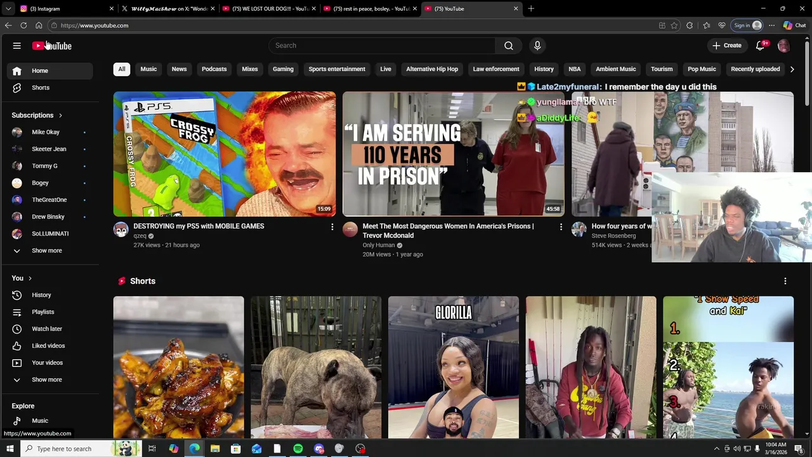Open Spotify from the taskbar

click(x=298, y=449)
